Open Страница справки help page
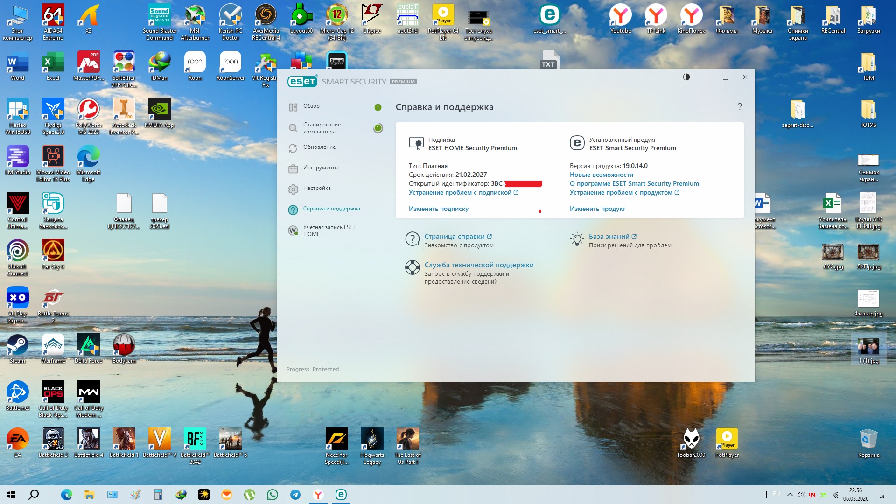 click(x=454, y=237)
